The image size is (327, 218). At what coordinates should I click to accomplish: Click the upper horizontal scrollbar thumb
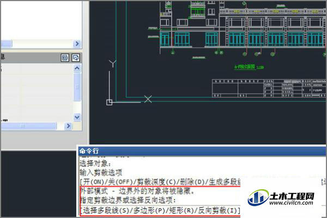[6, 43]
